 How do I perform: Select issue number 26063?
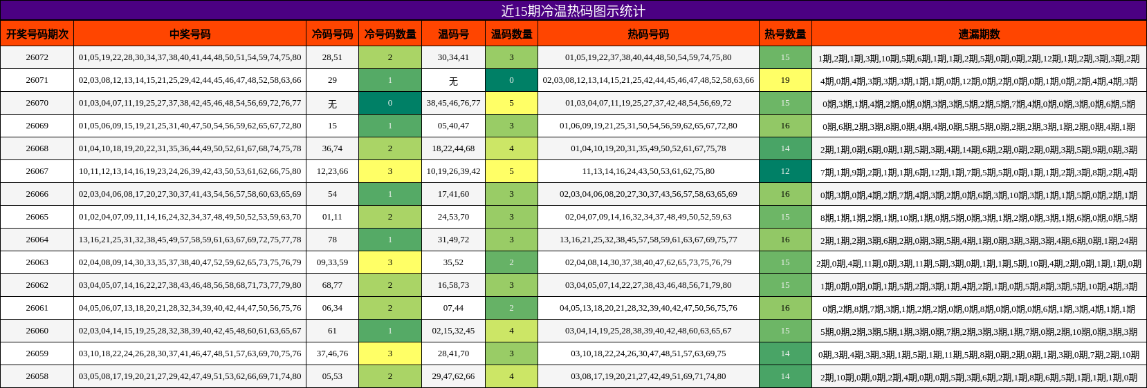tap(37, 262)
